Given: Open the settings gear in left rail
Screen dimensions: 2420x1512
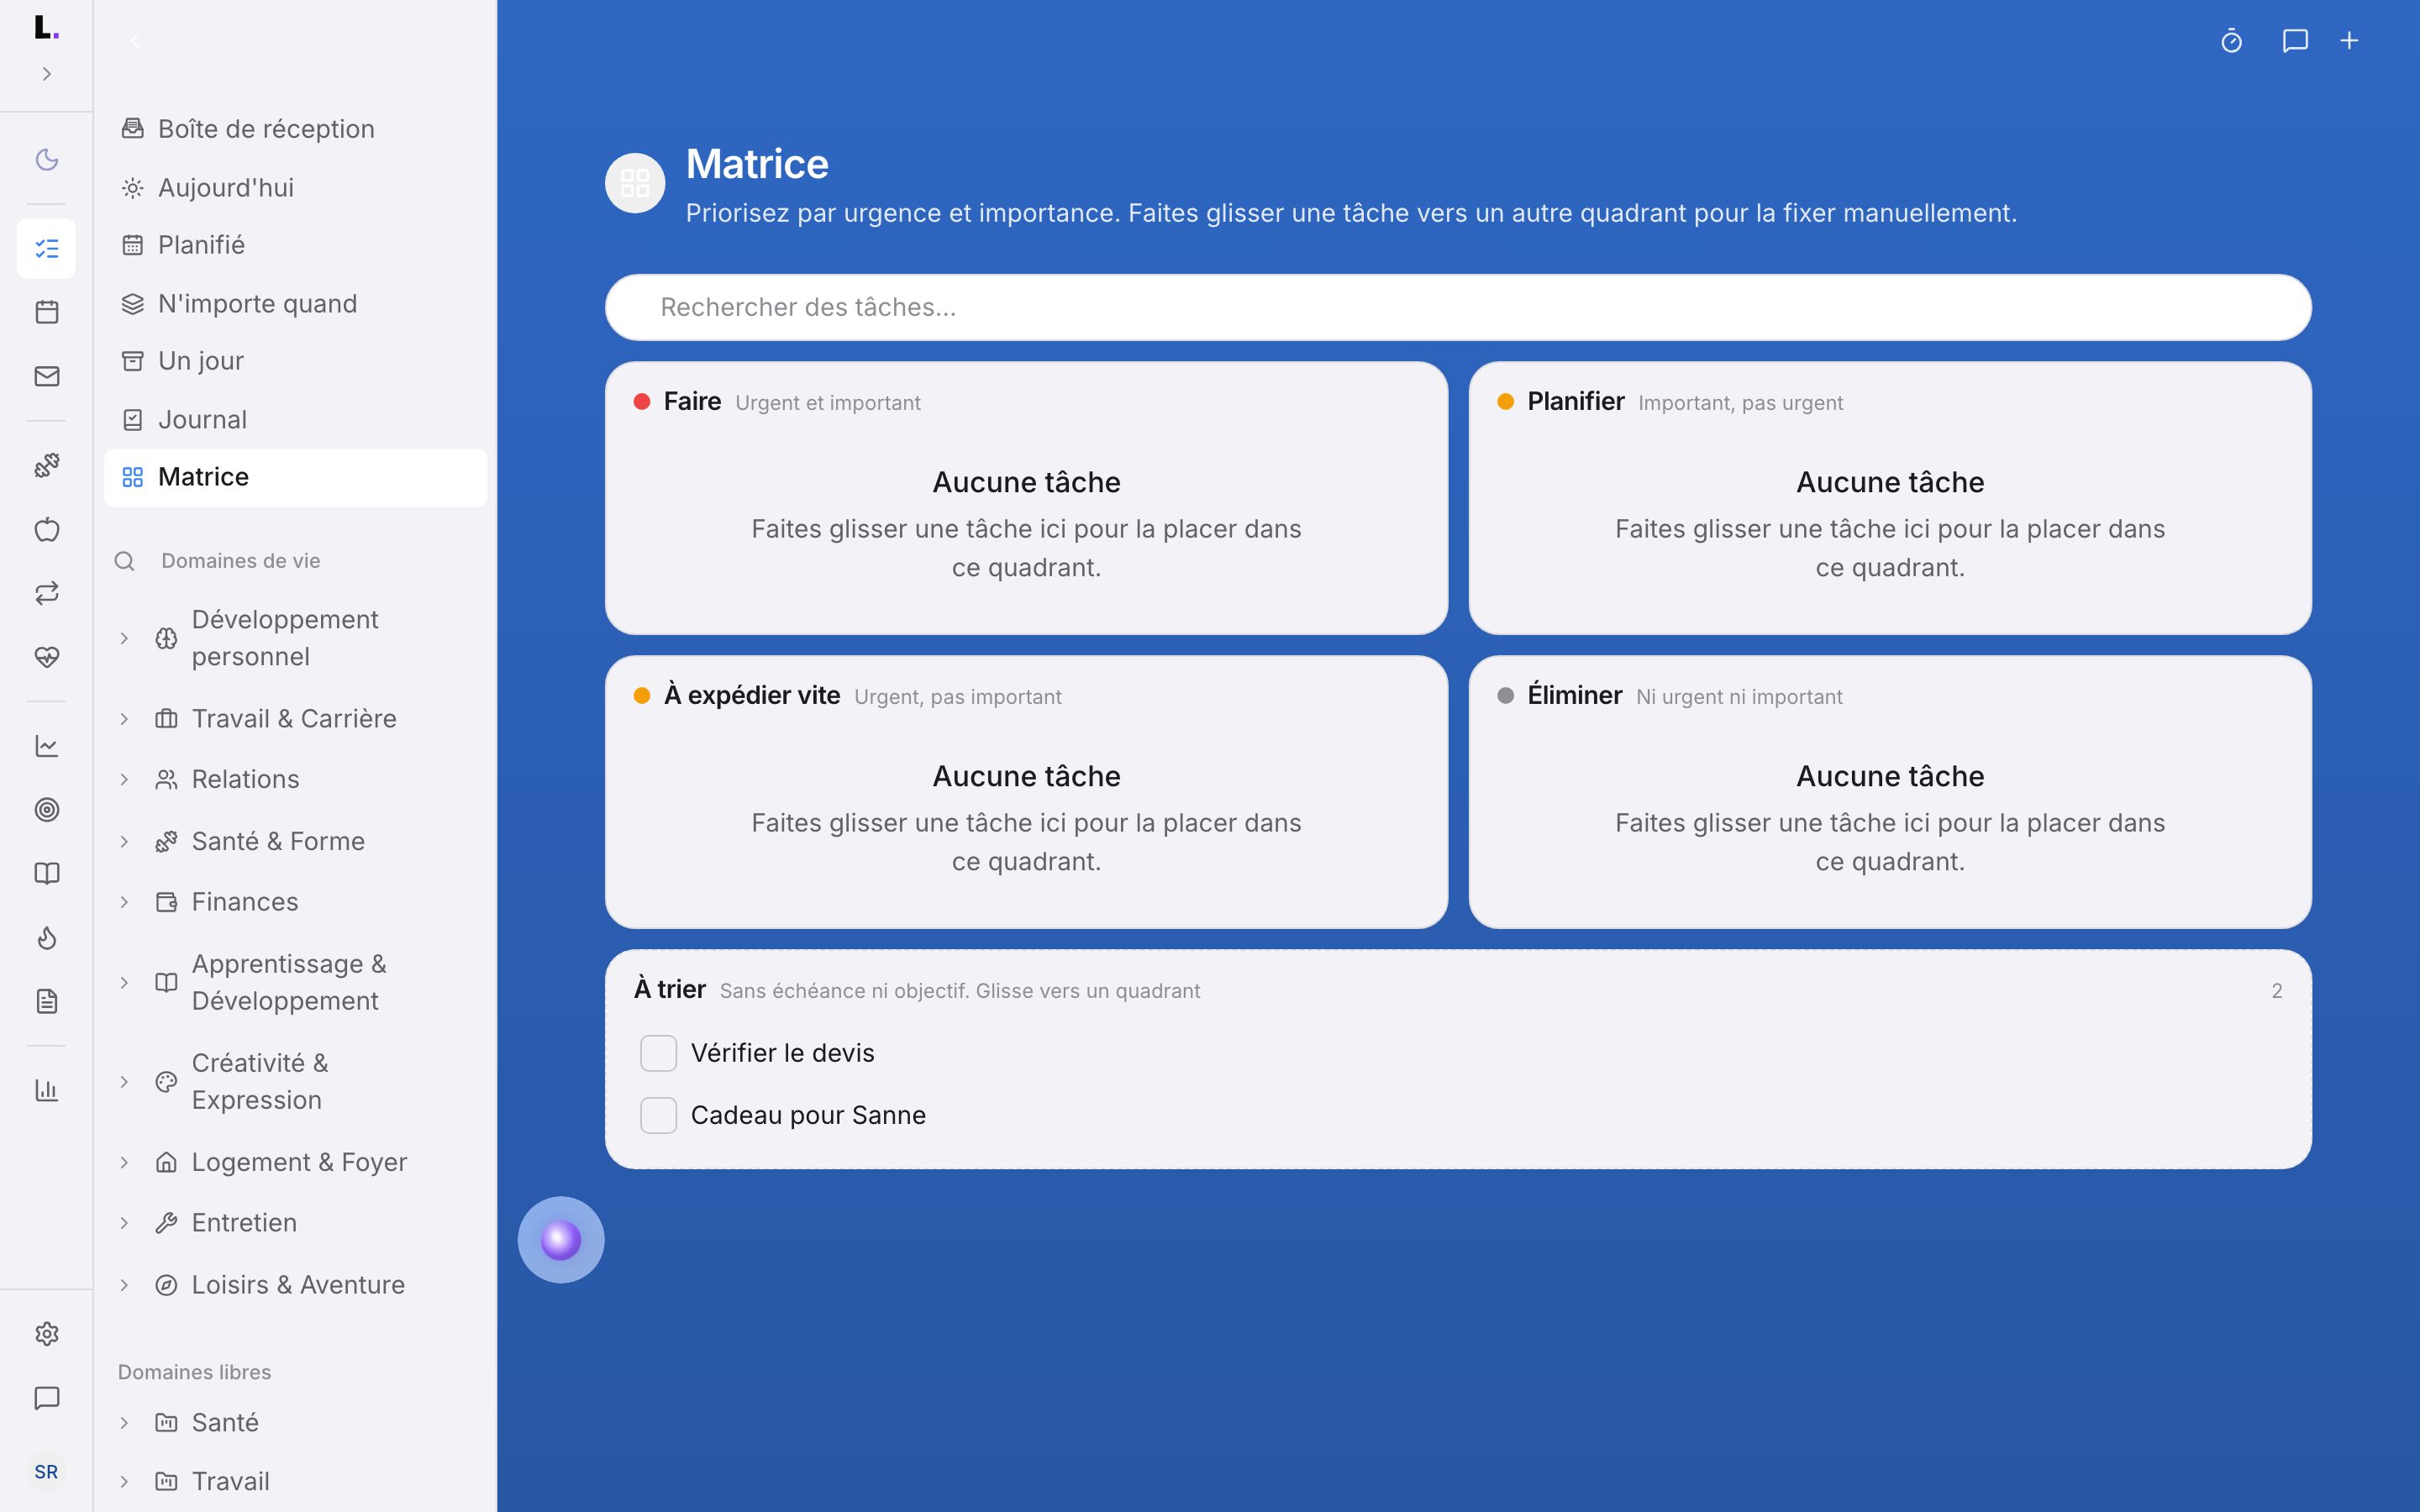Looking at the screenshot, I should click(x=47, y=1334).
